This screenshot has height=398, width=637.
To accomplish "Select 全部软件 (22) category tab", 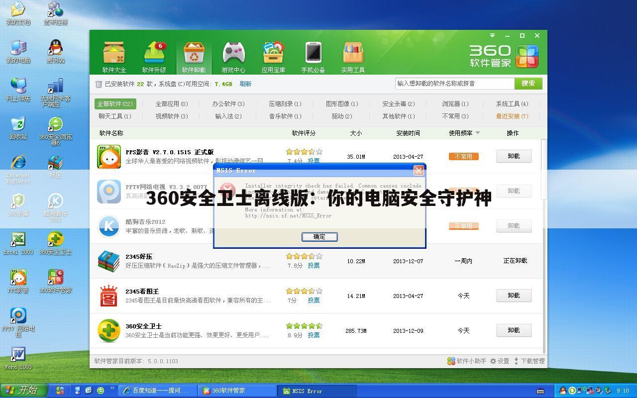I will [x=115, y=104].
